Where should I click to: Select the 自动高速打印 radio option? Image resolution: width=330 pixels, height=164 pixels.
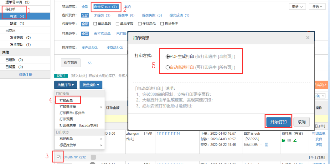(x=168, y=67)
